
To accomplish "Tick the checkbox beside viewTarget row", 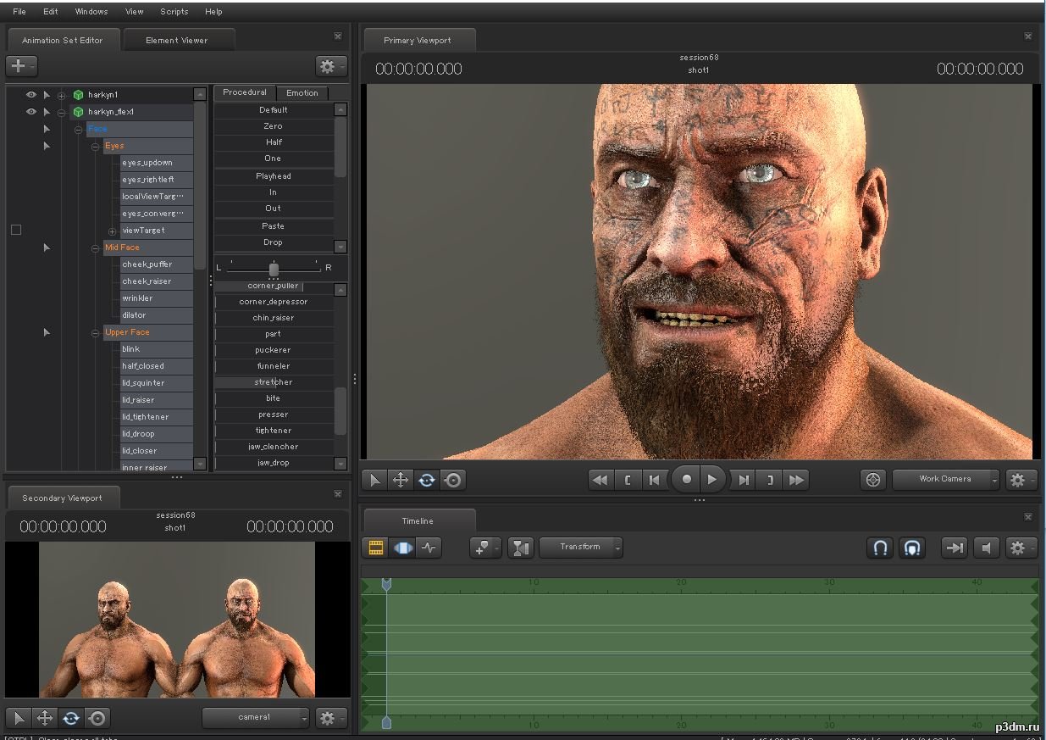I will [x=15, y=230].
